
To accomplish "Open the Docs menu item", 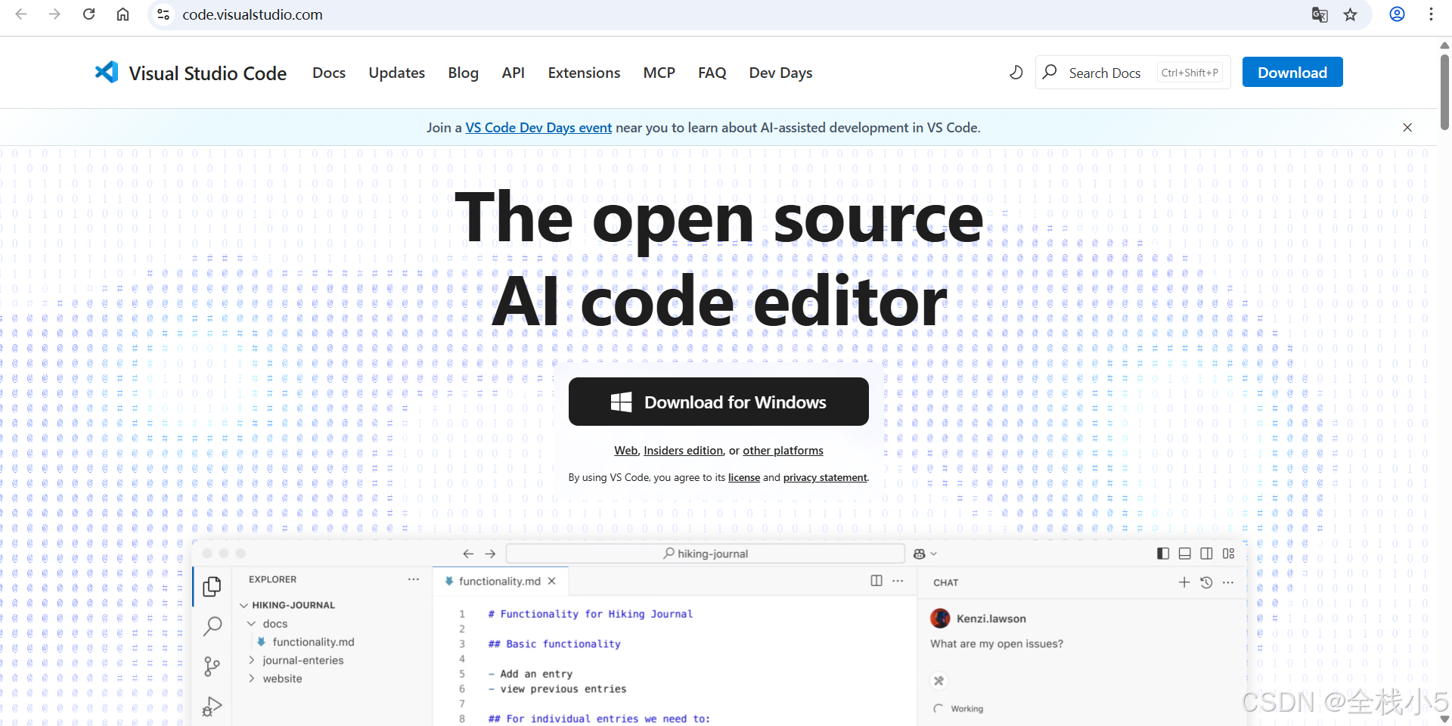I will click(x=329, y=73).
